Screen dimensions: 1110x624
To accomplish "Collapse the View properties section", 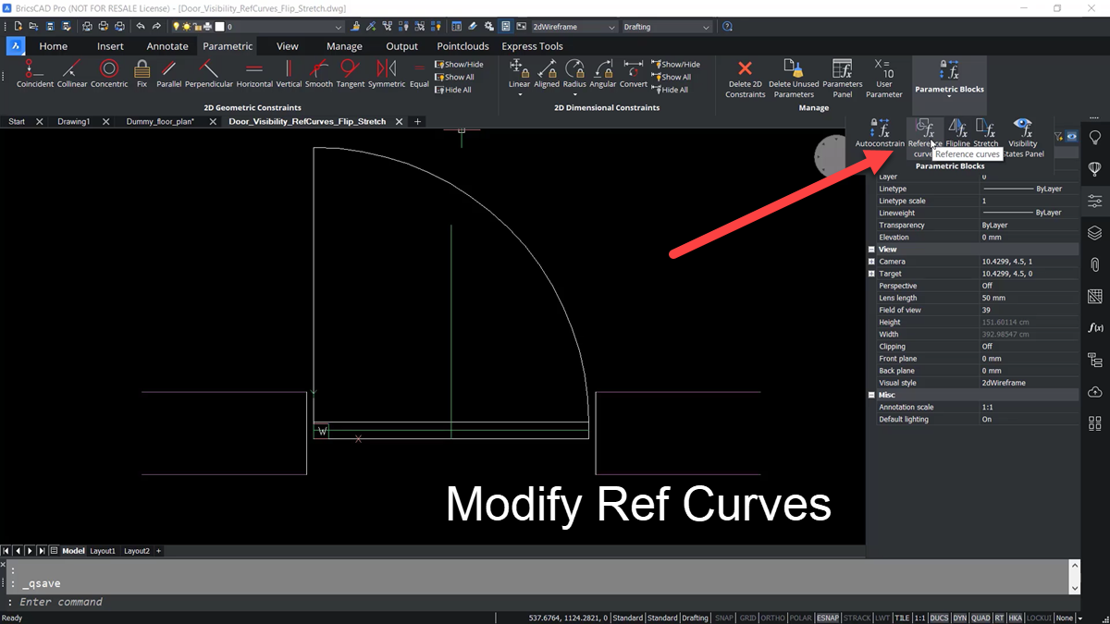I will click(871, 250).
